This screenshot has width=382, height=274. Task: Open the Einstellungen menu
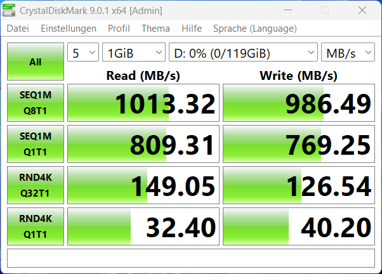69,29
